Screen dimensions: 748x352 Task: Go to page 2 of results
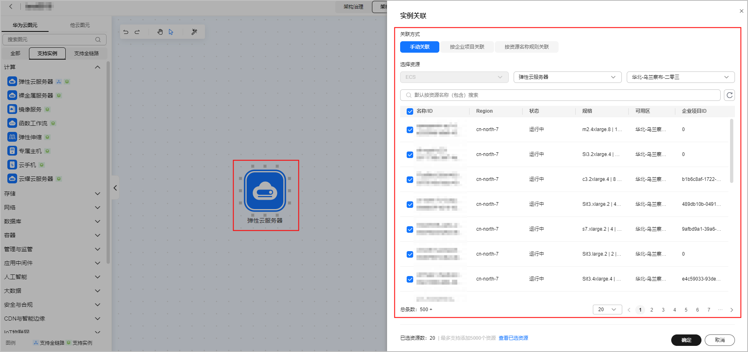click(652, 310)
